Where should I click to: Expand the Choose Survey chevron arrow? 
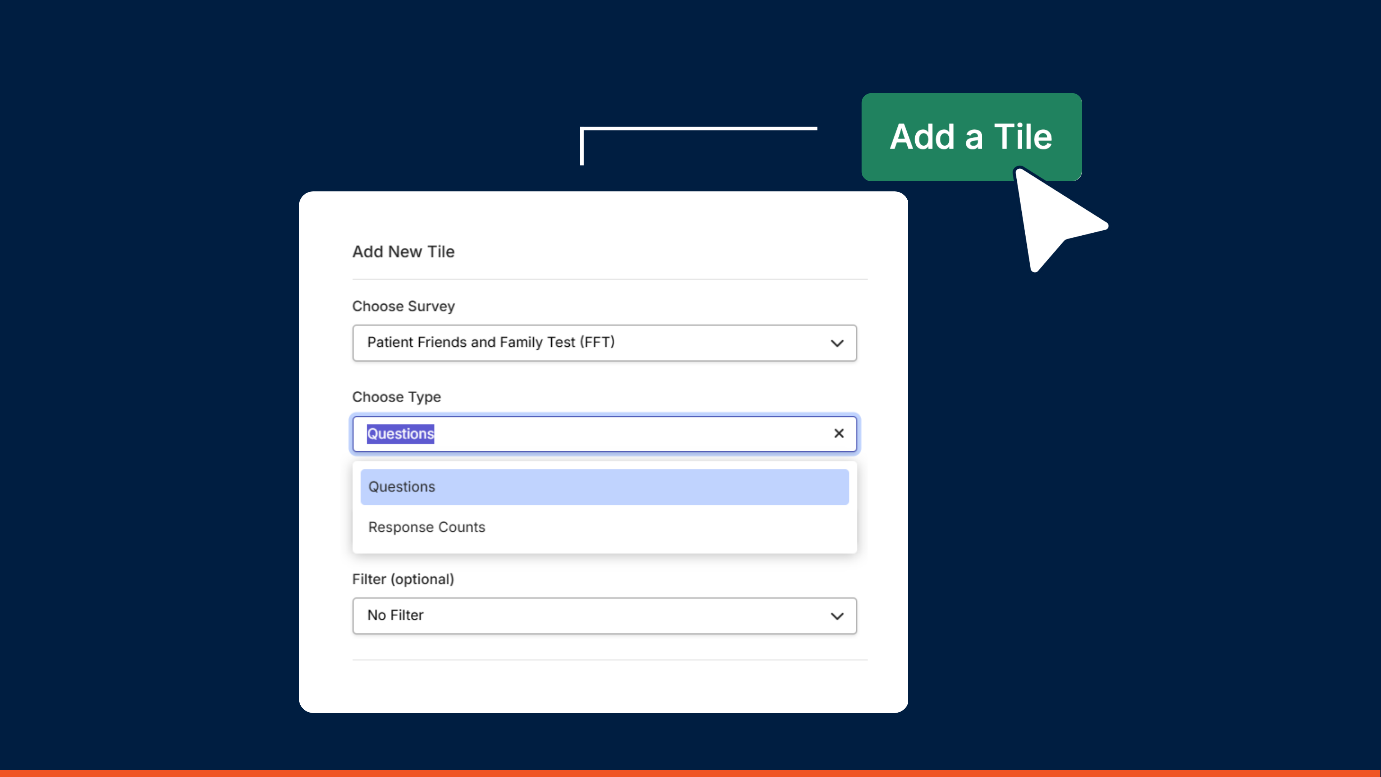pyautogui.click(x=837, y=343)
